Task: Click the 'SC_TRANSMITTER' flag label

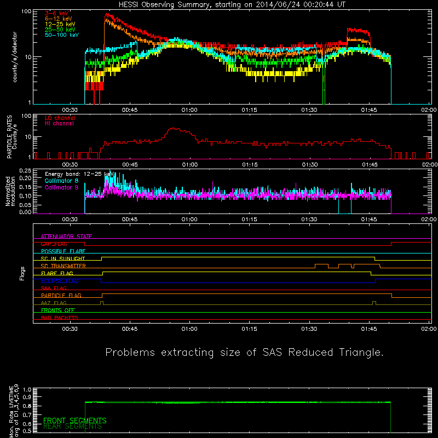Action: coord(64,266)
